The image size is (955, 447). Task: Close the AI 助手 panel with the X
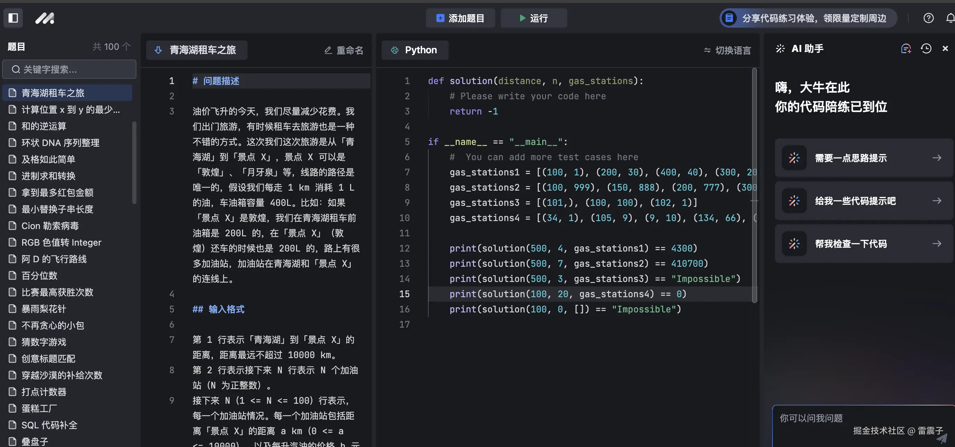(x=945, y=48)
